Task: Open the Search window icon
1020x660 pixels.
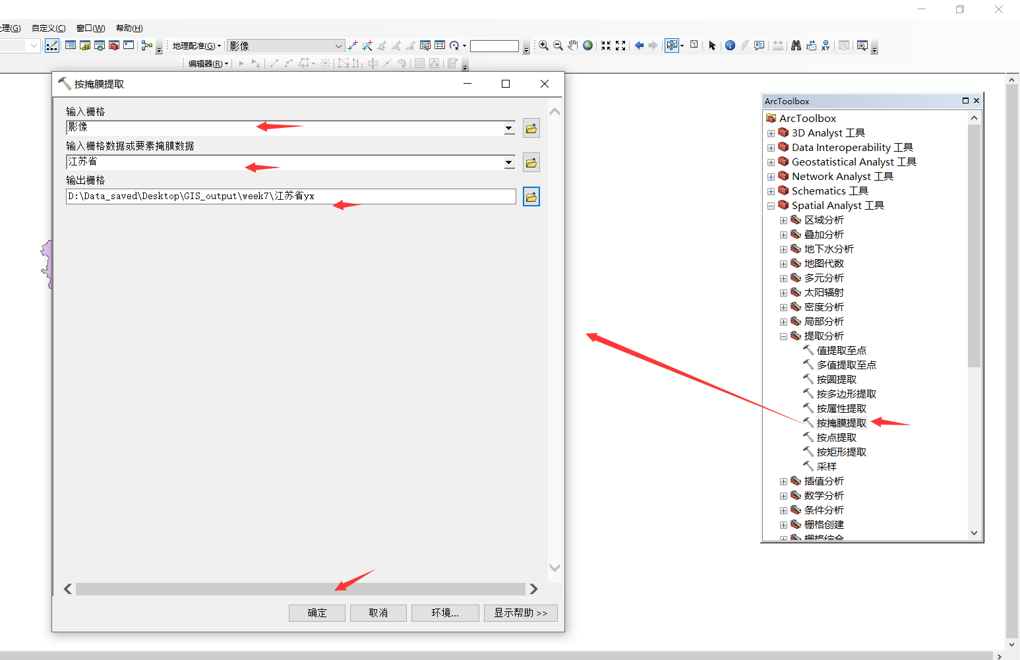Action: 100,45
